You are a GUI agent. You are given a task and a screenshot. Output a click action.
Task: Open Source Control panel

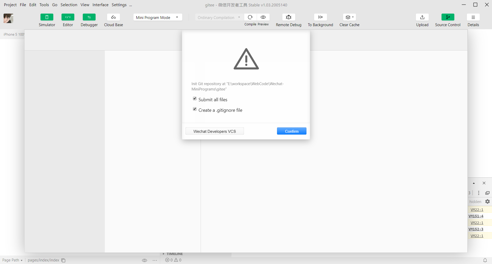448,17
